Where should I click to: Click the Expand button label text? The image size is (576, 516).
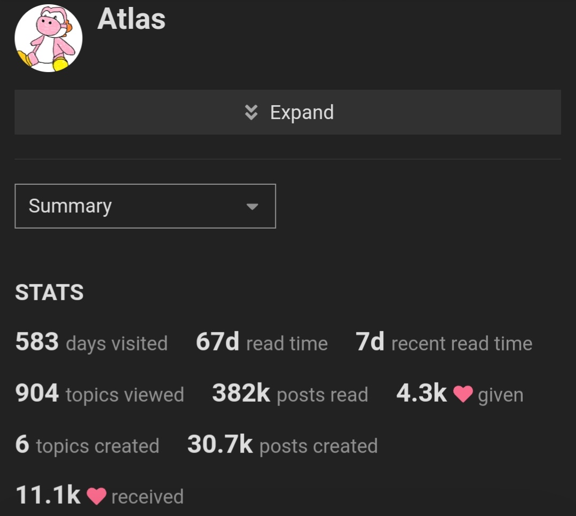tap(302, 113)
